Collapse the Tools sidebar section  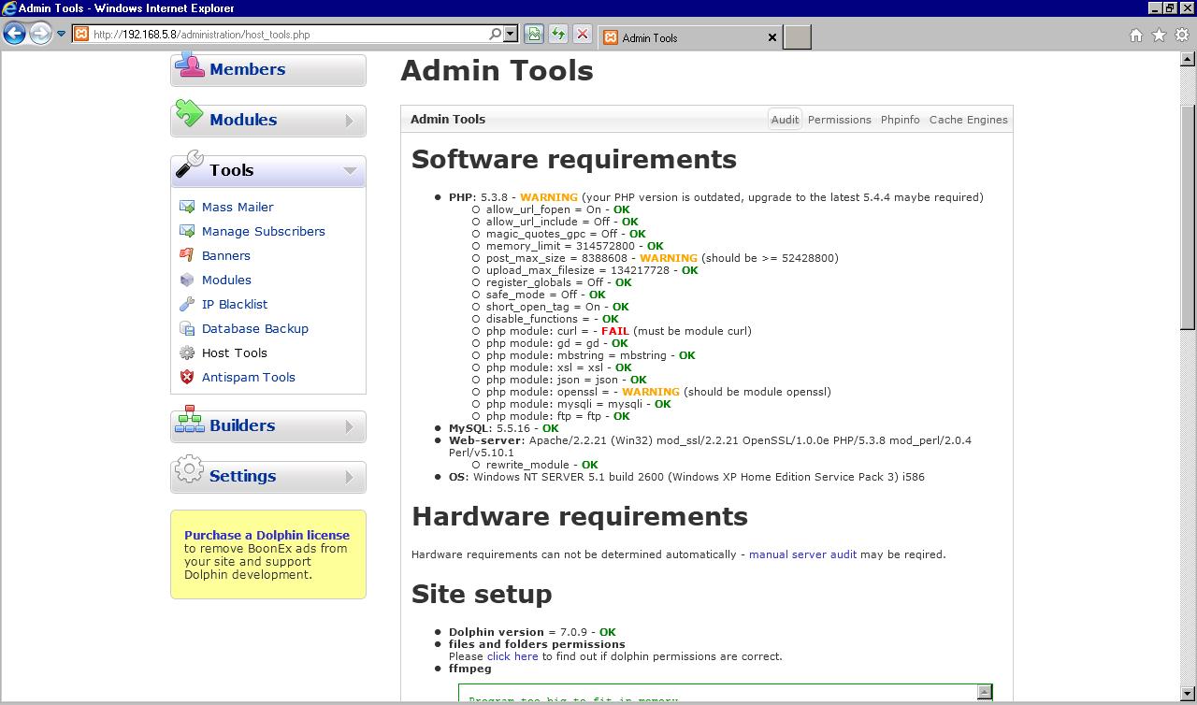click(350, 170)
